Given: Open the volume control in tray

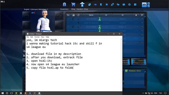Looking at the screenshot, I should point(152,93).
